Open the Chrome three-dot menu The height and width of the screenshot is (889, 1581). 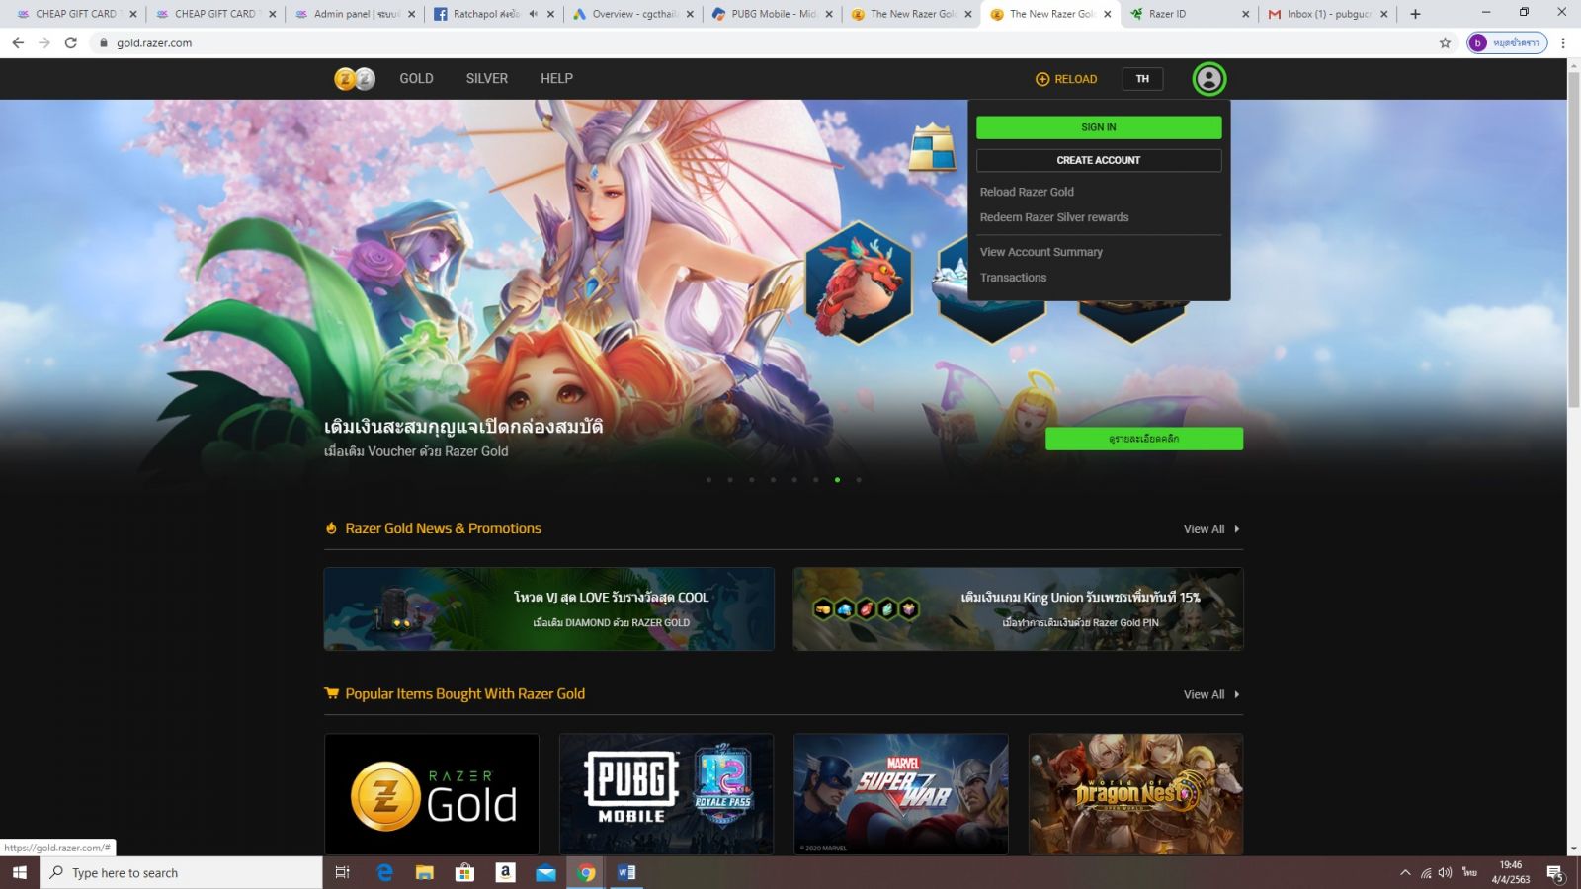coord(1563,42)
